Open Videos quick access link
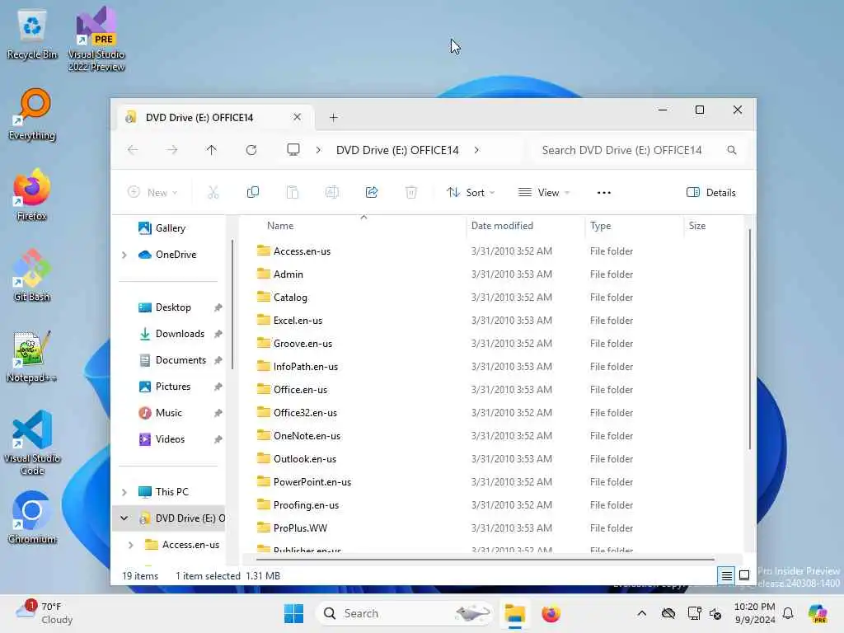 pos(170,439)
